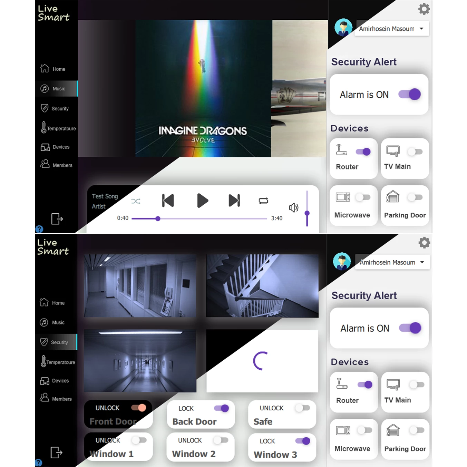Turn off the alarm in the music screen
The height and width of the screenshot is (467, 467).
click(x=410, y=94)
